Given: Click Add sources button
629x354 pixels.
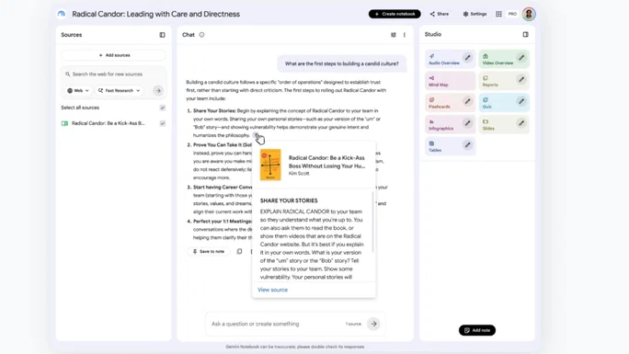Looking at the screenshot, I should point(114,55).
